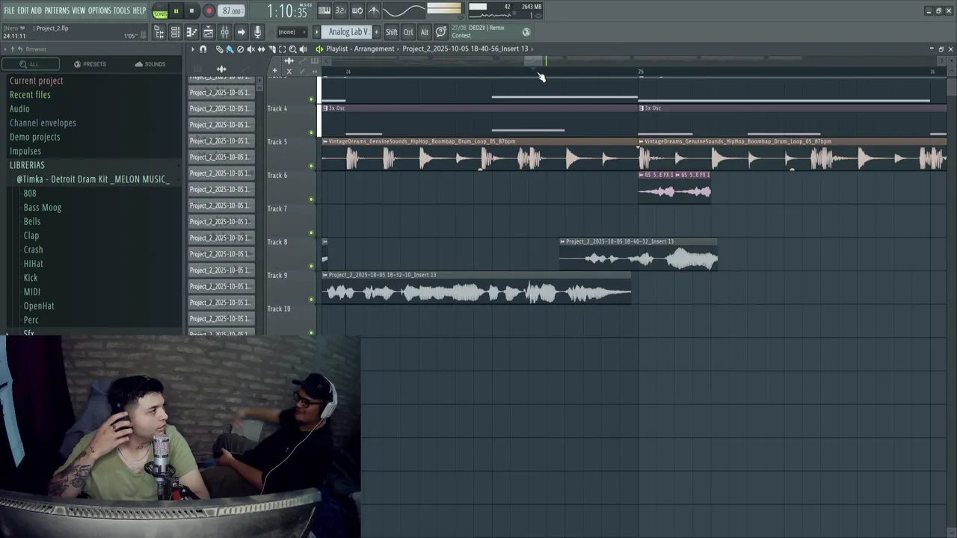Viewport: 957px width, 538px height.
Task: Select the Draw pencil tool in playlist toolbar
Action: [x=219, y=49]
